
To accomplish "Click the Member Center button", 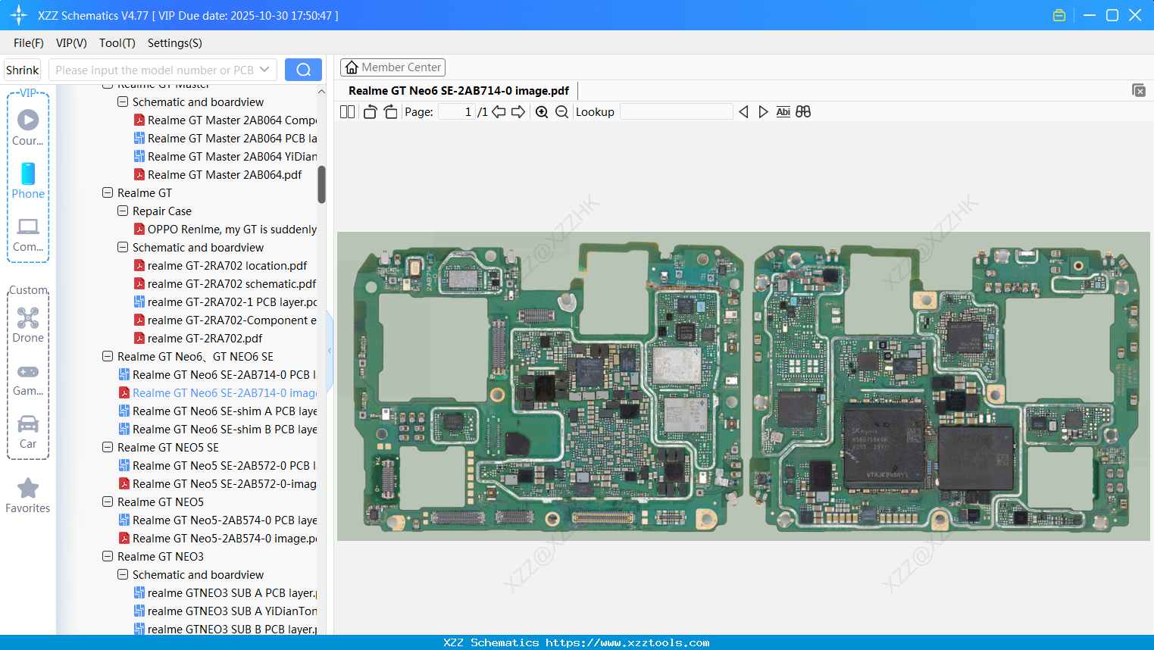I will pyautogui.click(x=392, y=67).
